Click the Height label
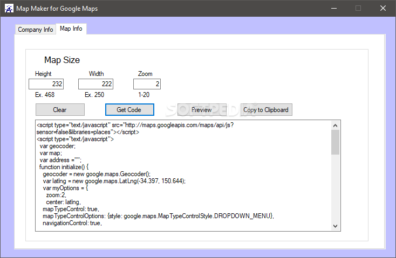Image resolution: width=396 pixels, height=258 pixels. [x=43, y=74]
